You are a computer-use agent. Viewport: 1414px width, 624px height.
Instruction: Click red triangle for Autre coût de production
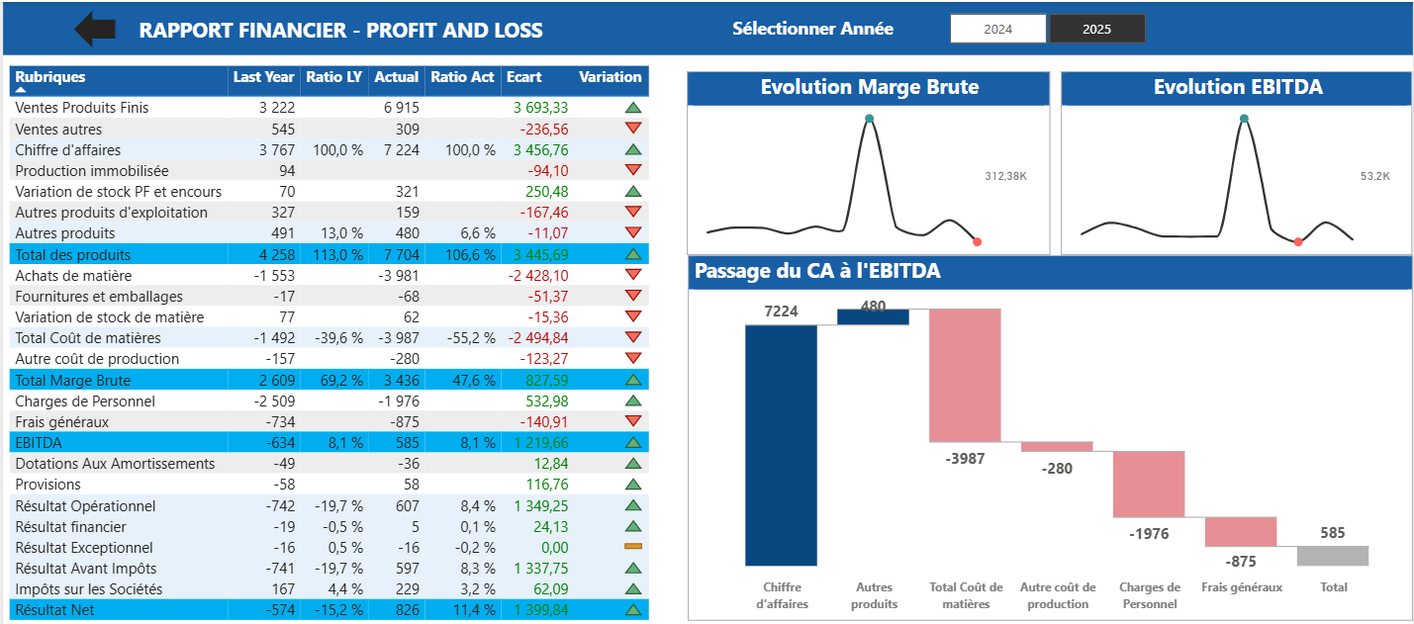pyautogui.click(x=633, y=358)
